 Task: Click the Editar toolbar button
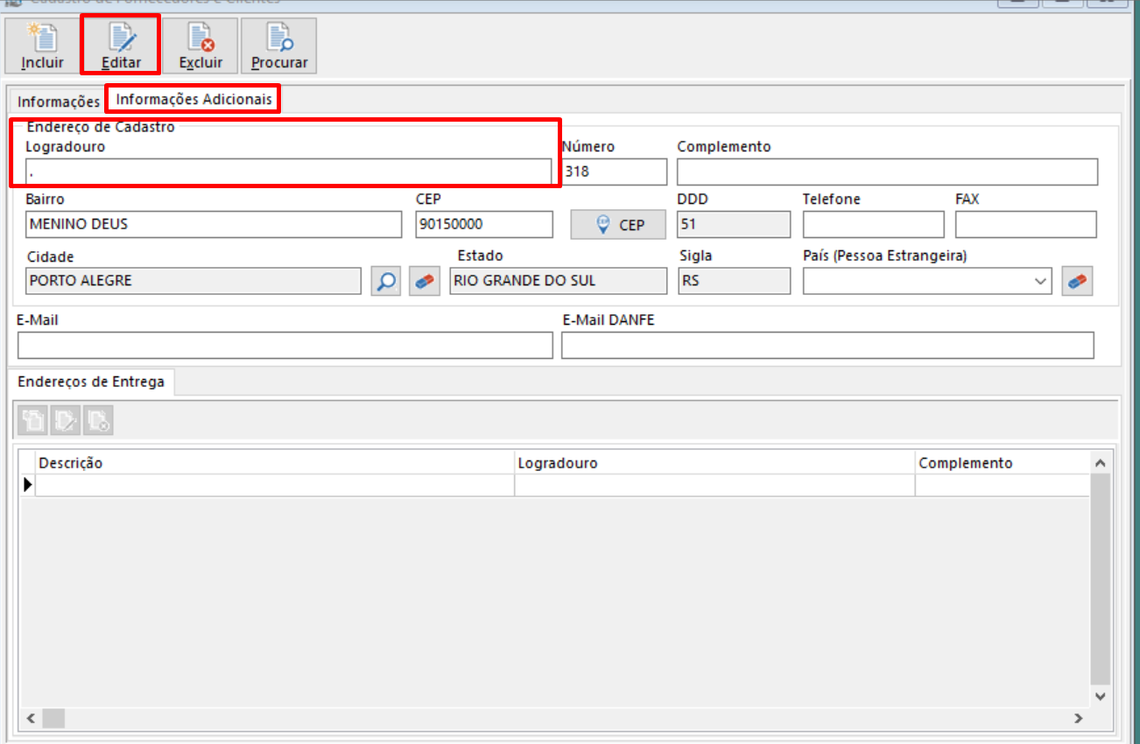point(121,46)
